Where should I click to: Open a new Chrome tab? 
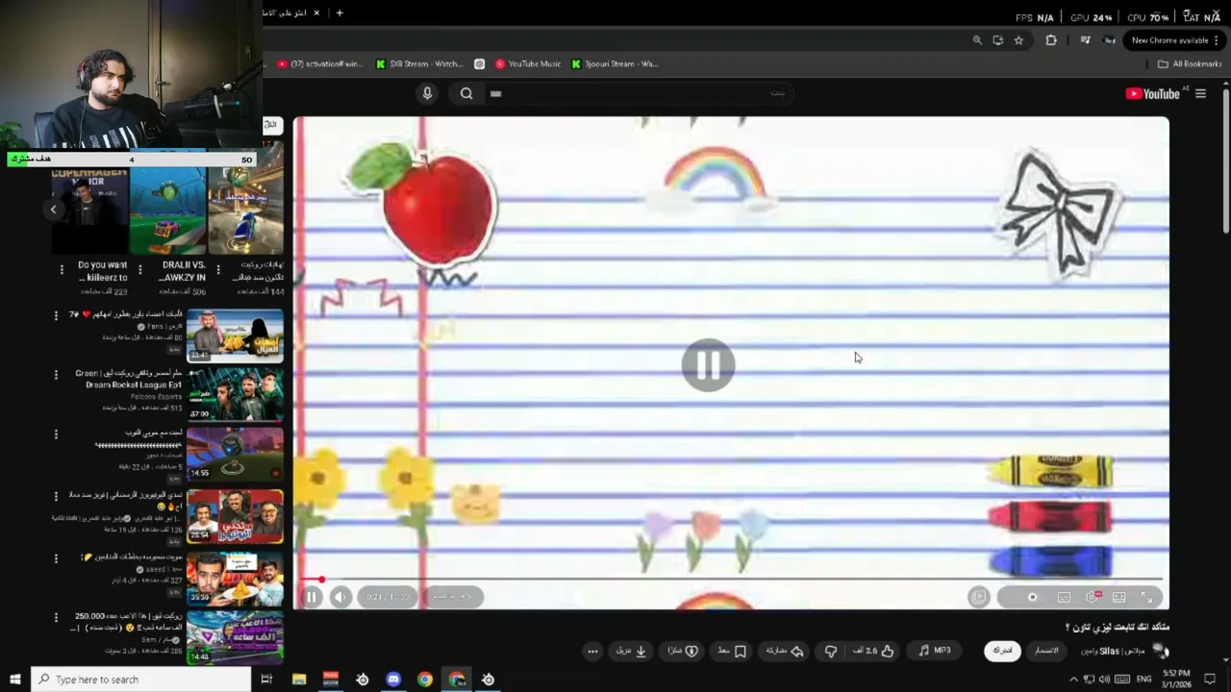click(x=339, y=12)
